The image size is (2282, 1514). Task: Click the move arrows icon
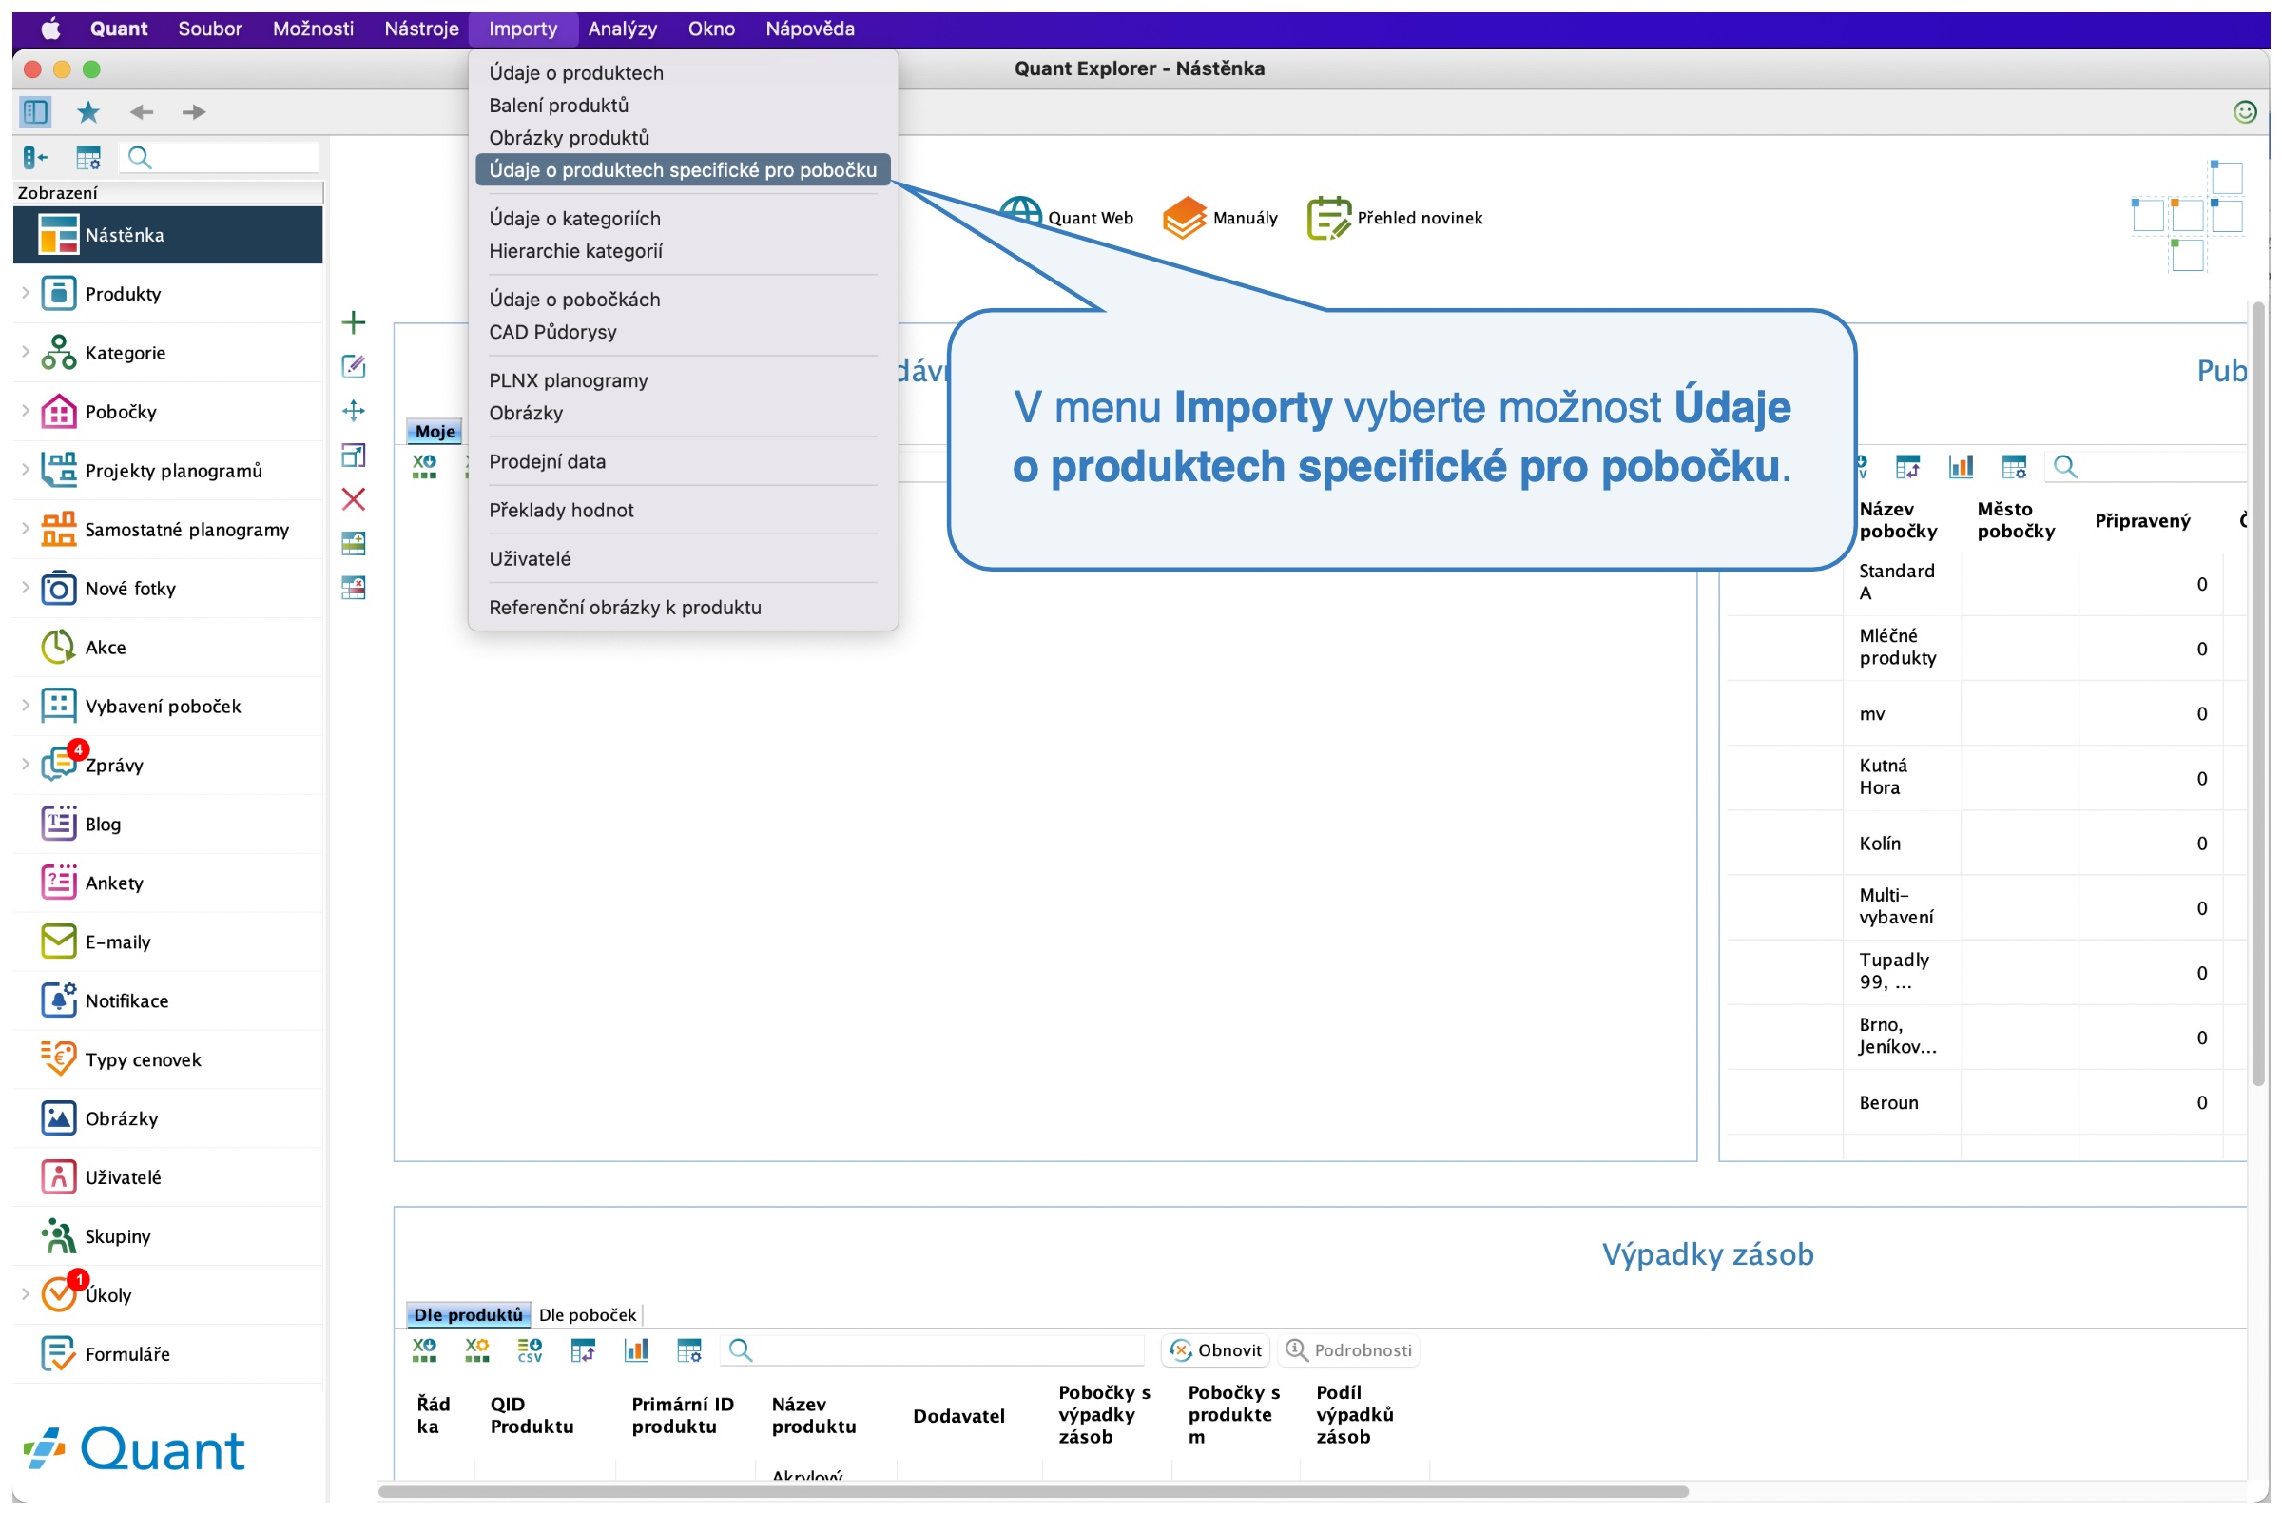pos(354,411)
